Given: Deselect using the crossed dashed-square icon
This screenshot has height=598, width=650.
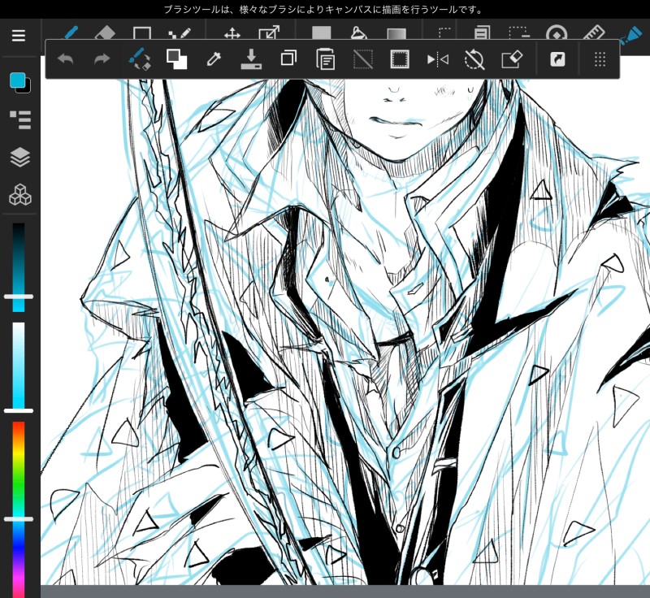Looking at the screenshot, I should pyautogui.click(x=363, y=59).
